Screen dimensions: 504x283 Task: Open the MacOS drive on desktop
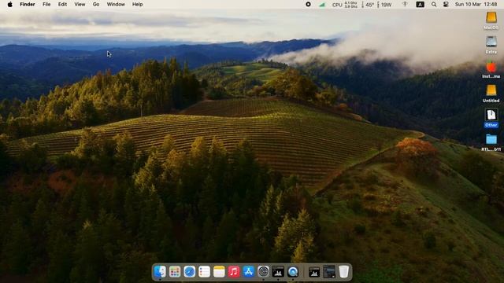coord(491,20)
